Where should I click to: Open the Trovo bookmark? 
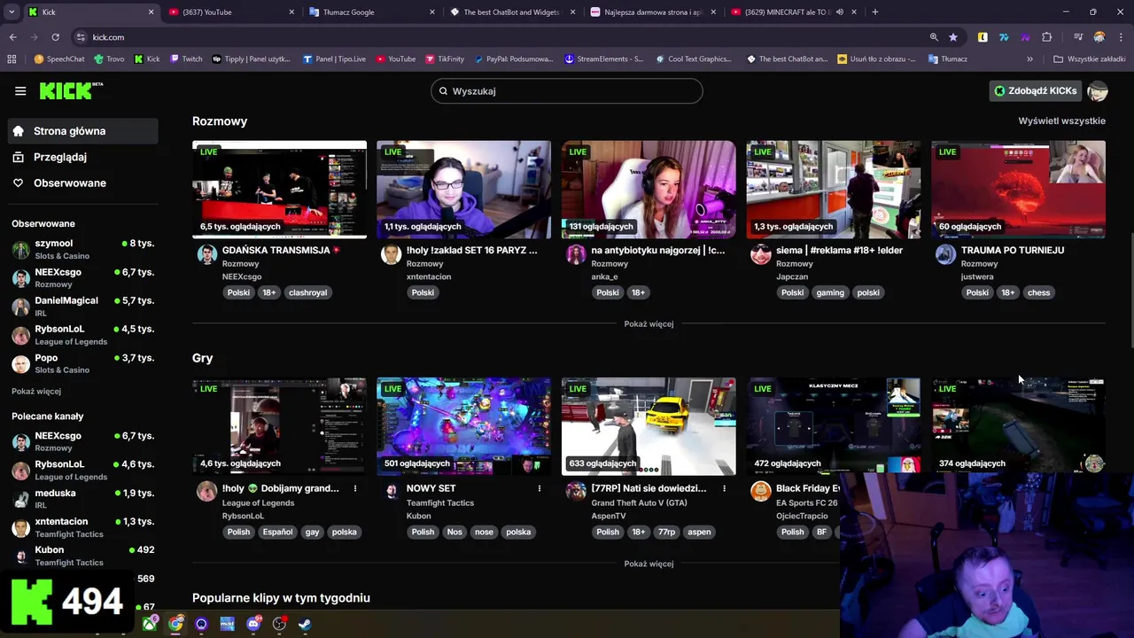(108, 59)
